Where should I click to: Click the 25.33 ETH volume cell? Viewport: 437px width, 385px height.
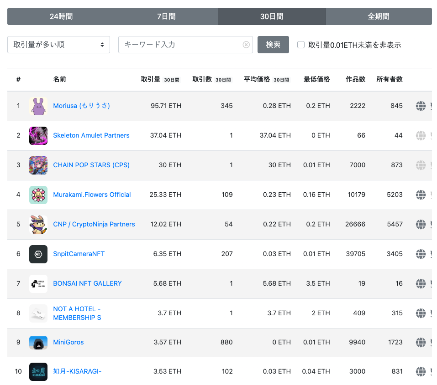click(166, 195)
